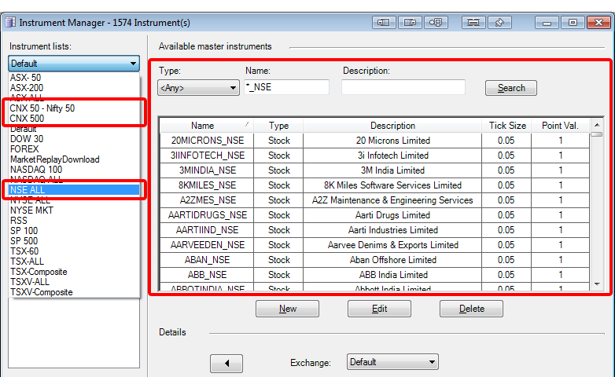Click the New button
Screen dimensions: 615x377
coord(288,309)
